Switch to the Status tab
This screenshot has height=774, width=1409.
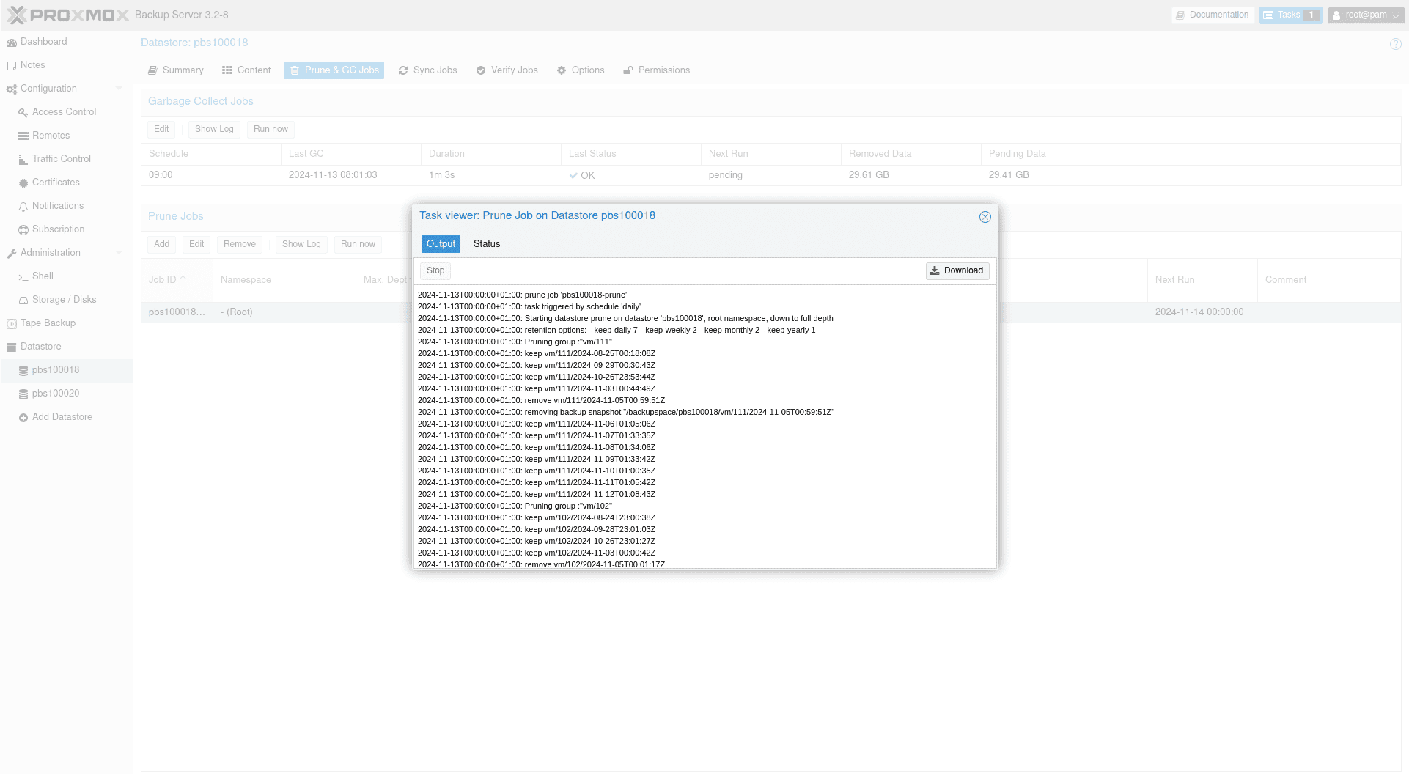pos(486,244)
